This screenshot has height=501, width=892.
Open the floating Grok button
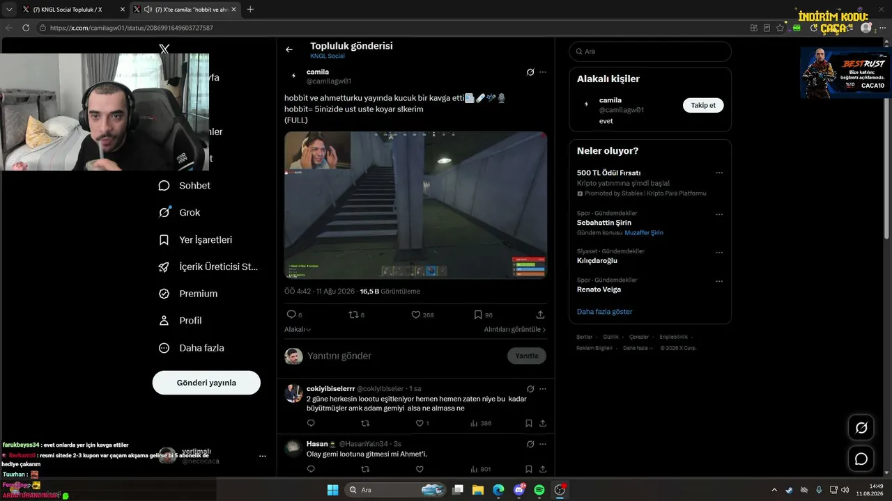coord(861,428)
